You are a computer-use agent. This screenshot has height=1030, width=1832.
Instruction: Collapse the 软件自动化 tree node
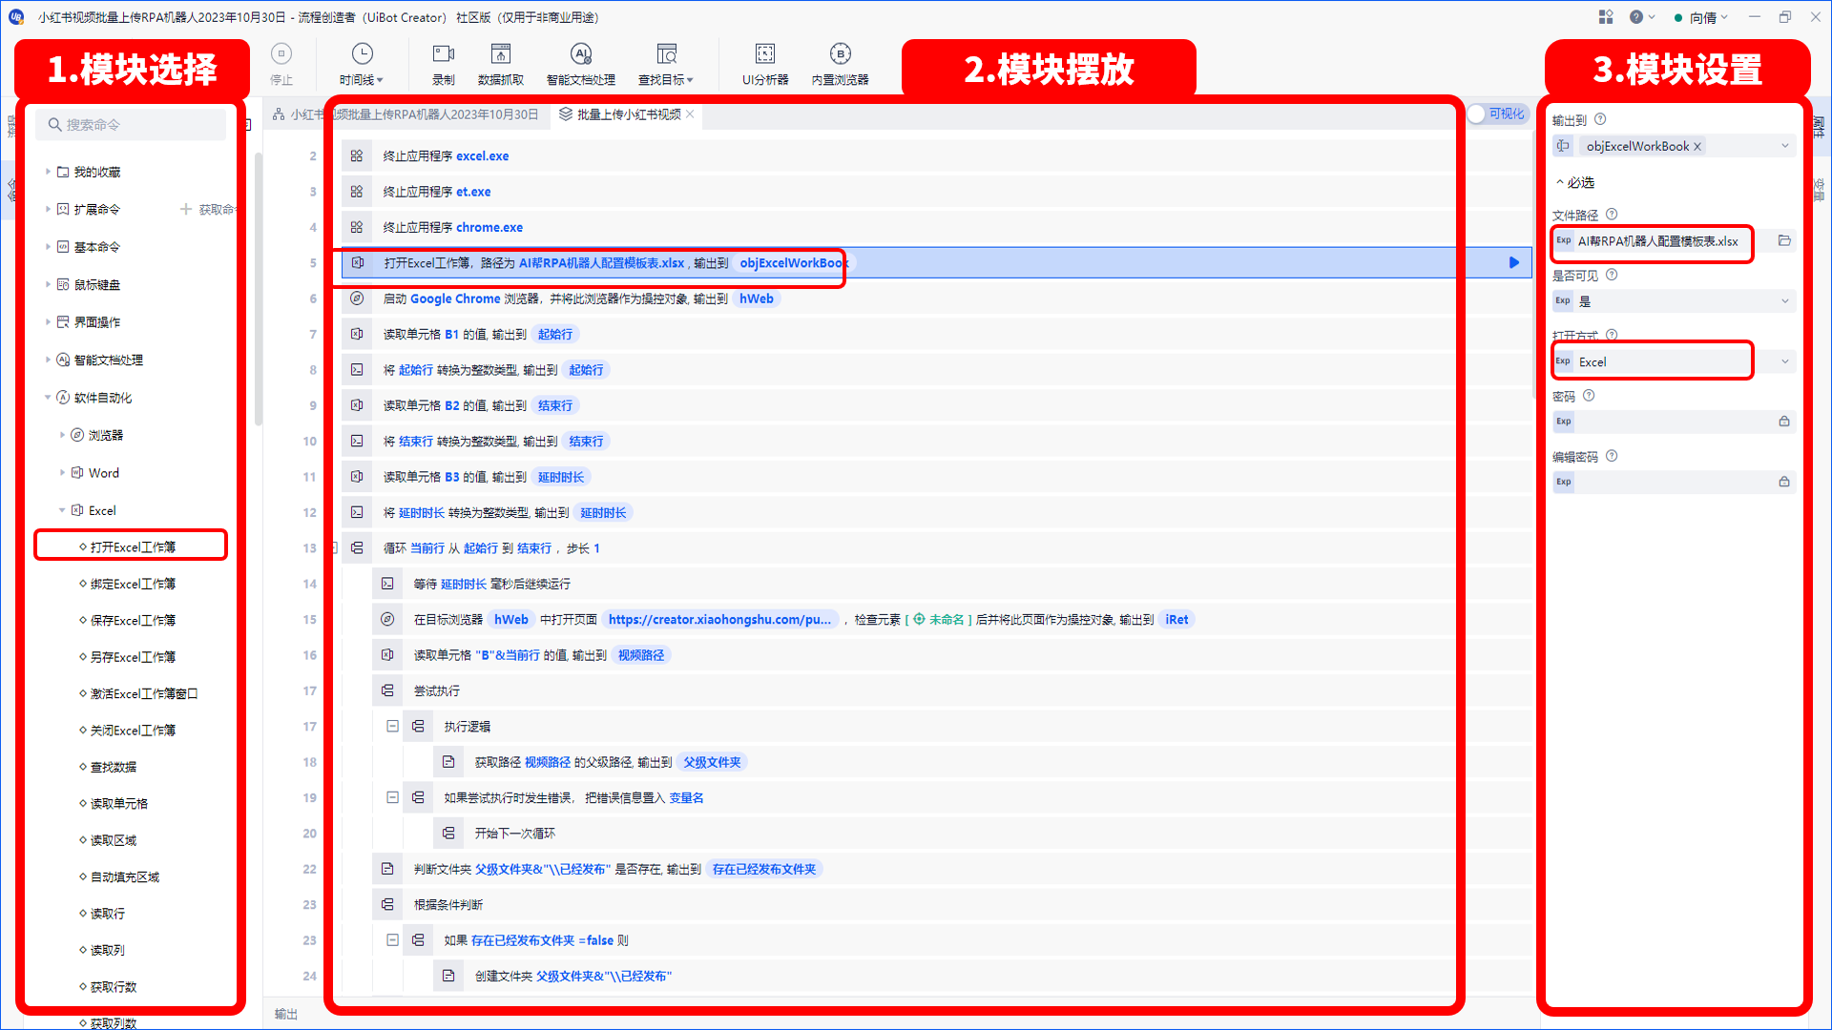(48, 398)
